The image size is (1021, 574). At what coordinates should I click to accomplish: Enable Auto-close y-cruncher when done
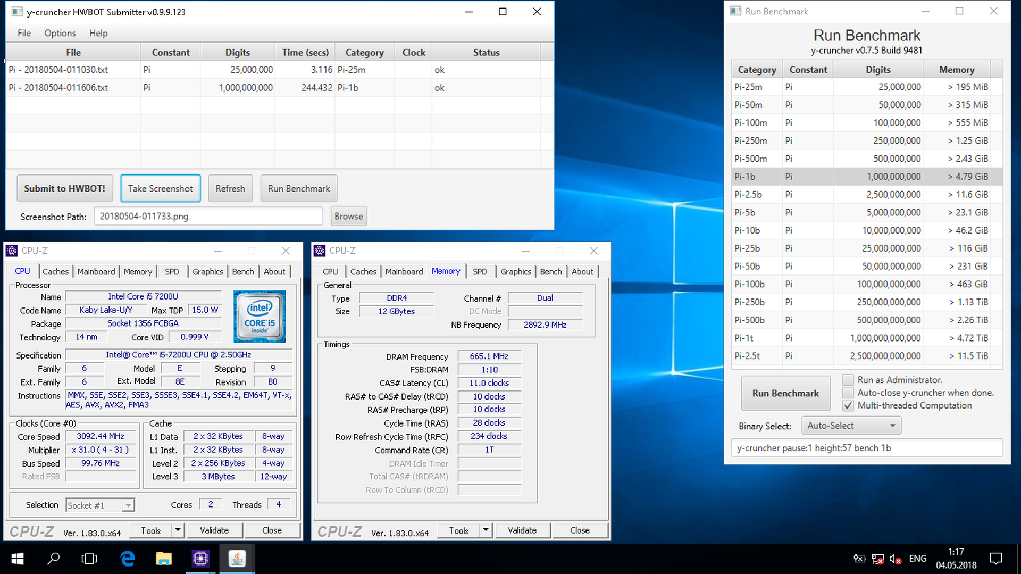coord(848,393)
